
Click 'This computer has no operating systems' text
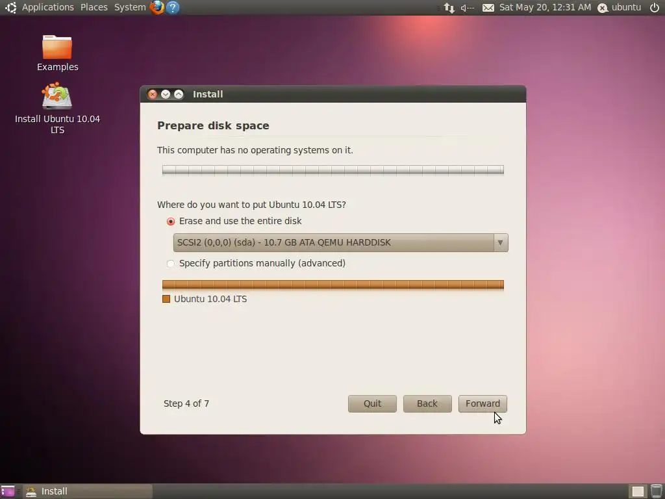tap(255, 150)
